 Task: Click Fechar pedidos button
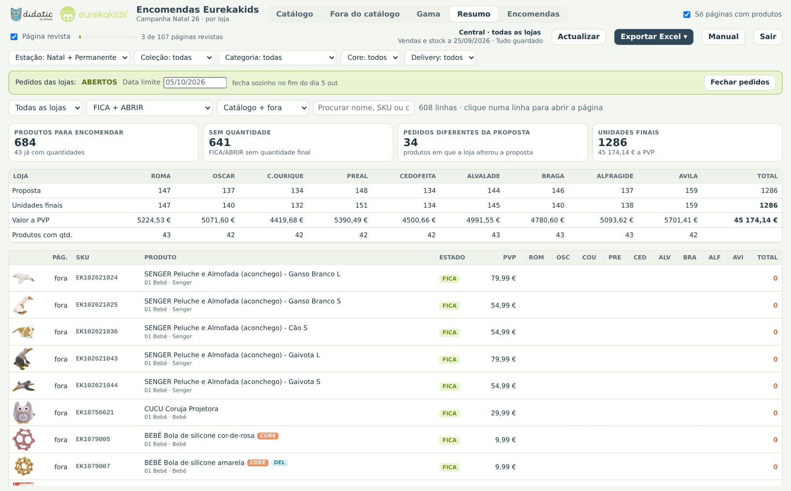point(740,82)
